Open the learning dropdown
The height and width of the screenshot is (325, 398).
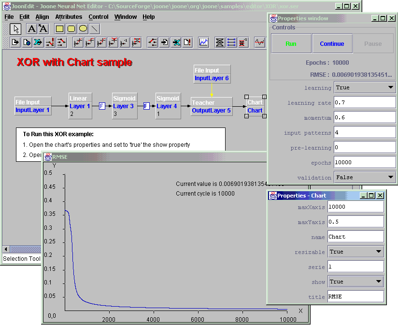pos(364,88)
